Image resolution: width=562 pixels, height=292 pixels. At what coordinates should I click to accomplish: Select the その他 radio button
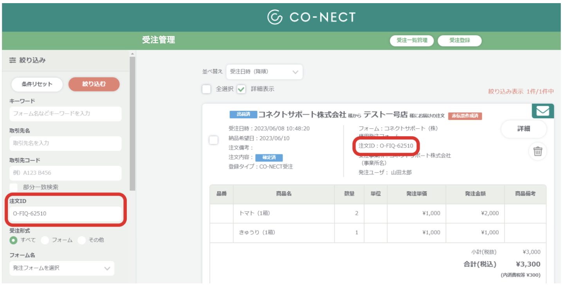click(81, 240)
